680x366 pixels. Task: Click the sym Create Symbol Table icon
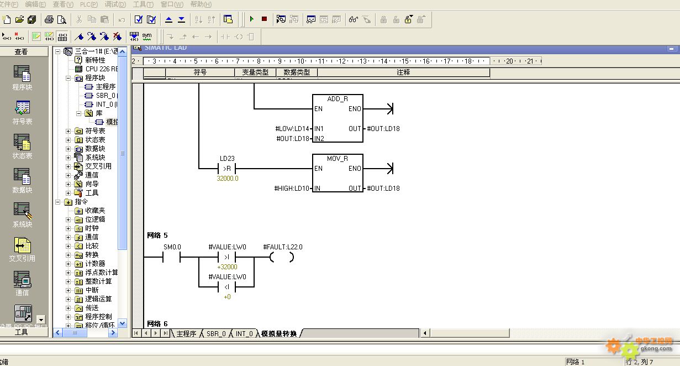click(147, 36)
